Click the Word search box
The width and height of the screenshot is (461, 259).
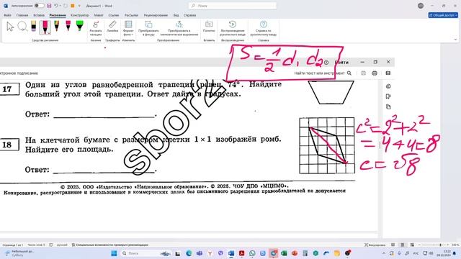click(233, 6)
